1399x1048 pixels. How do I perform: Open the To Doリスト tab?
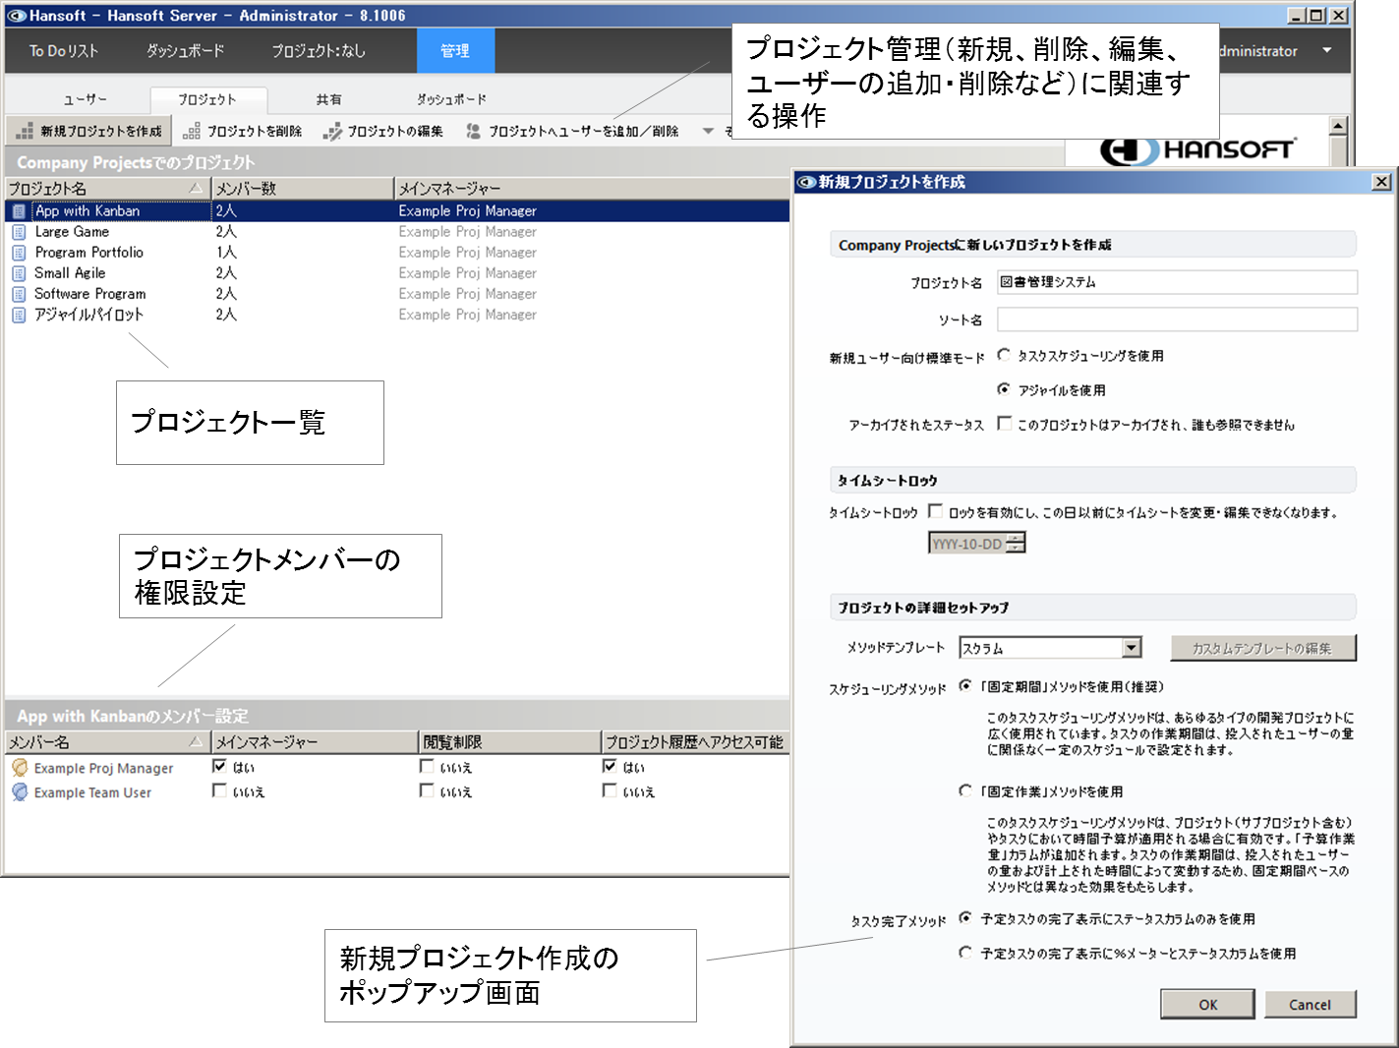pyautogui.click(x=64, y=51)
